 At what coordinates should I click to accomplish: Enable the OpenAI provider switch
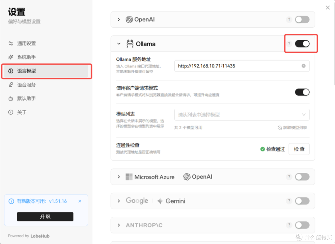point(302,20)
